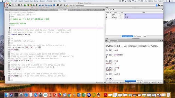Open Spotlight search in menu bar
The width and height of the screenshot is (175, 98).
tap(167, 1)
